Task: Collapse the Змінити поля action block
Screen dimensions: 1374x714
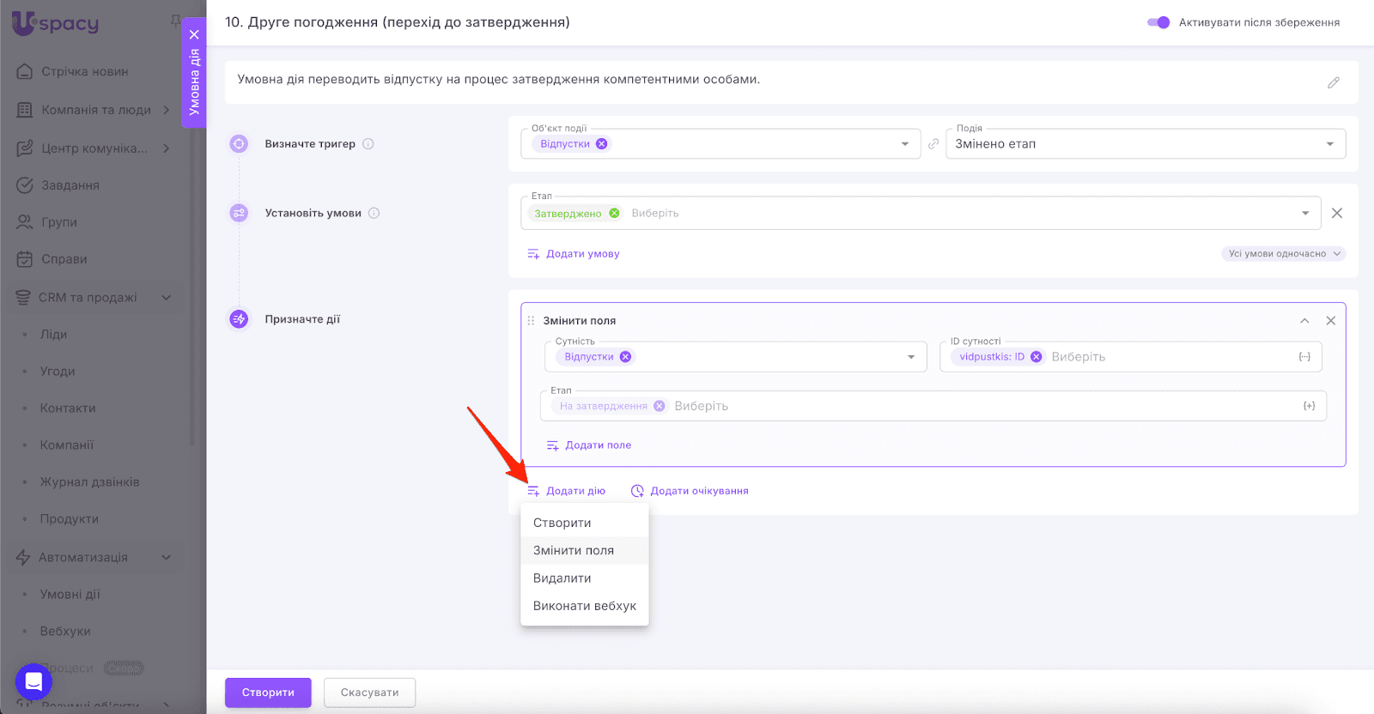Action: [1304, 321]
